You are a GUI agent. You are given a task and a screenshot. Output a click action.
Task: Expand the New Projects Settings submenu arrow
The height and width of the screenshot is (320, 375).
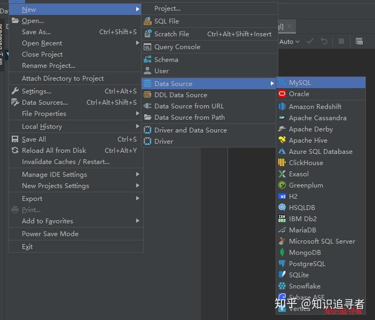tap(137, 185)
